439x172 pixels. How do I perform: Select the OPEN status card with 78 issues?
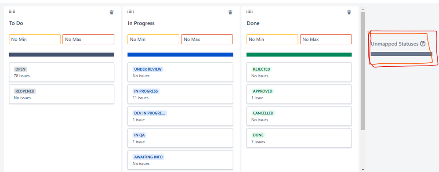point(62,72)
